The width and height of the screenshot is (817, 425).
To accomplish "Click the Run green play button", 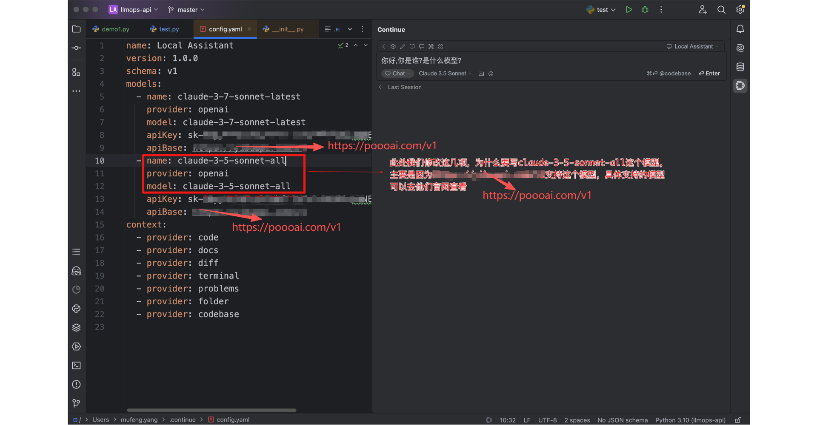I will (628, 10).
